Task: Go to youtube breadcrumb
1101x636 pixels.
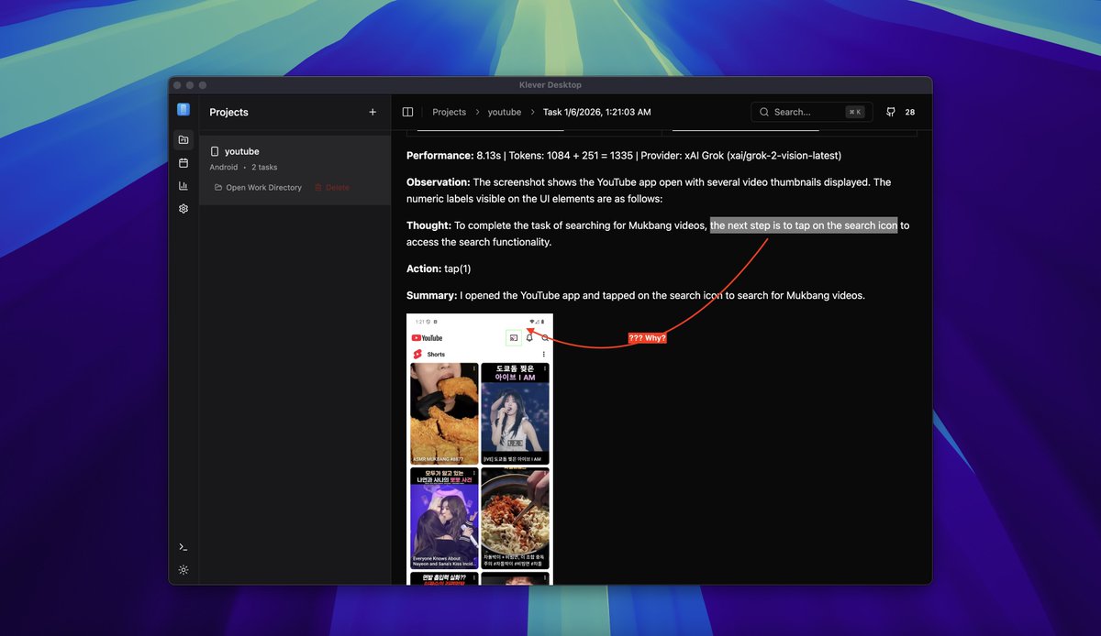Action: pos(505,112)
